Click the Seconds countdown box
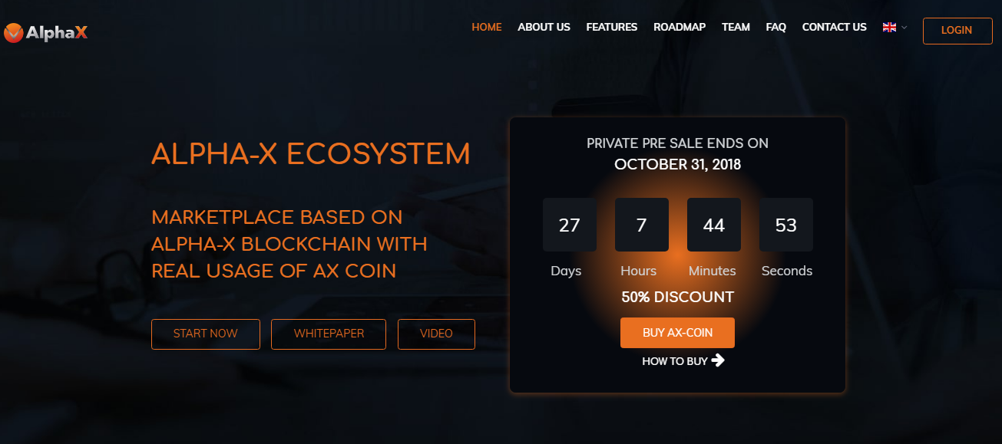Screen dimensions: 1002x444 (785, 225)
